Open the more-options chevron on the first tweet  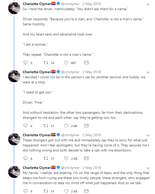148,4
